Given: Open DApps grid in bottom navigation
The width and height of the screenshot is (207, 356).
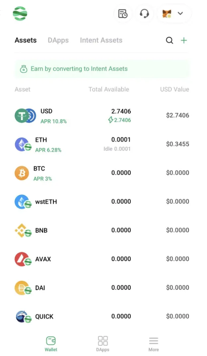Looking at the screenshot, I should coord(103,344).
